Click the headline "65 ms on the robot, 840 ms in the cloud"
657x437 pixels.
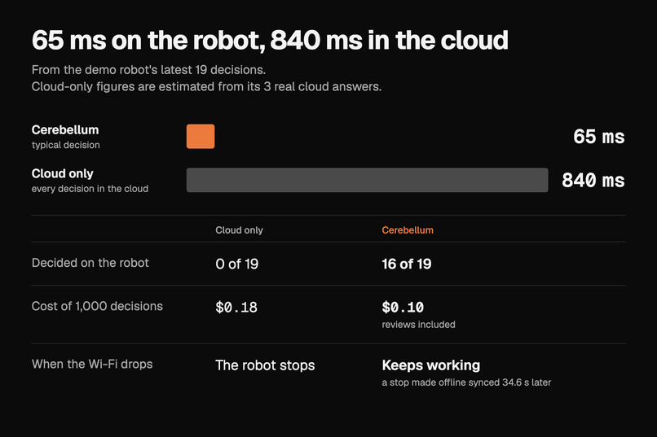tap(270, 41)
